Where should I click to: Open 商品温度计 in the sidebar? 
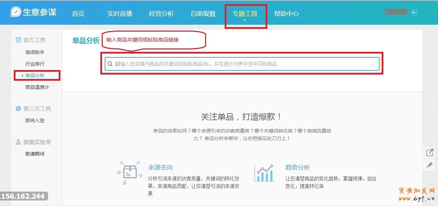tap(37, 87)
